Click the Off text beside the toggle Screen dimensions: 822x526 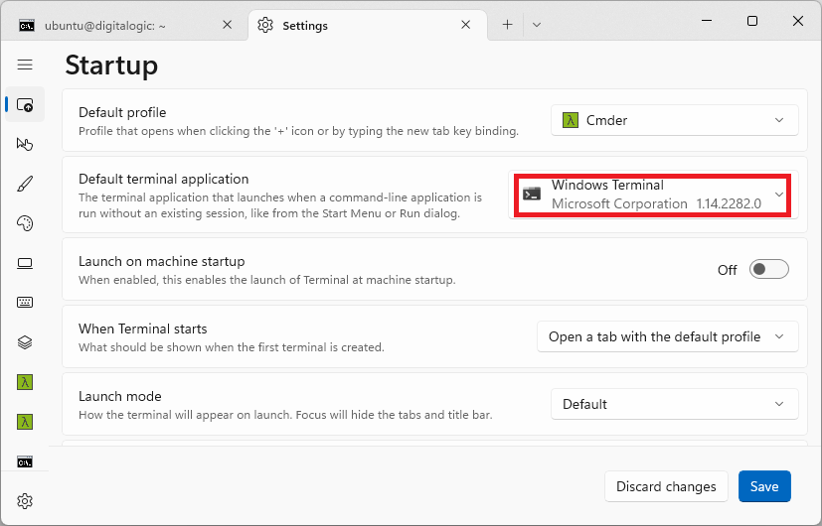[728, 270]
